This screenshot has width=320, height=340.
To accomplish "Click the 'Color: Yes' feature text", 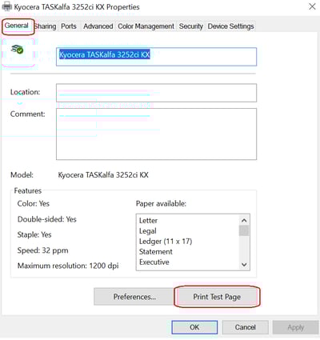I will click(34, 203).
